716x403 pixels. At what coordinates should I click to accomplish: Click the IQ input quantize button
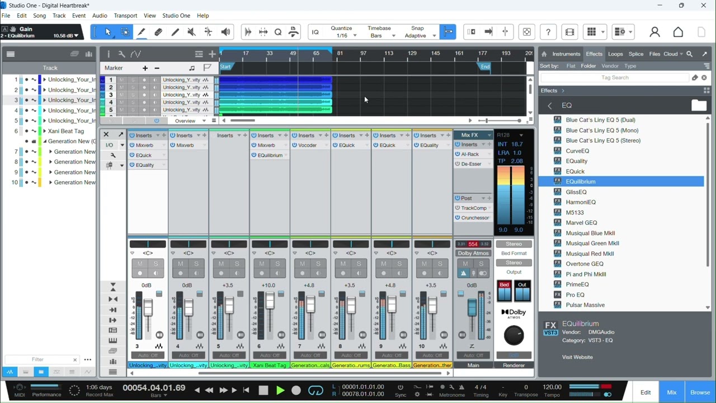pos(315,32)
